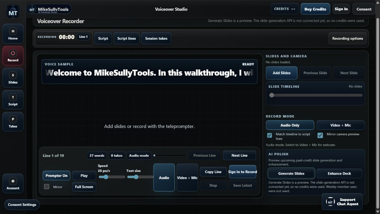The height and width of the screenshot is (214, 380).
Task: Click the MT logo in top-left corner
Action: [13, 11]
